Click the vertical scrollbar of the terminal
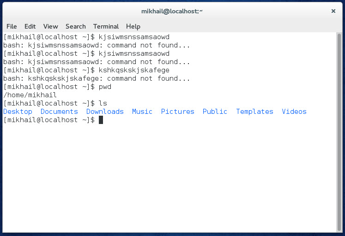 pos(339,132)
